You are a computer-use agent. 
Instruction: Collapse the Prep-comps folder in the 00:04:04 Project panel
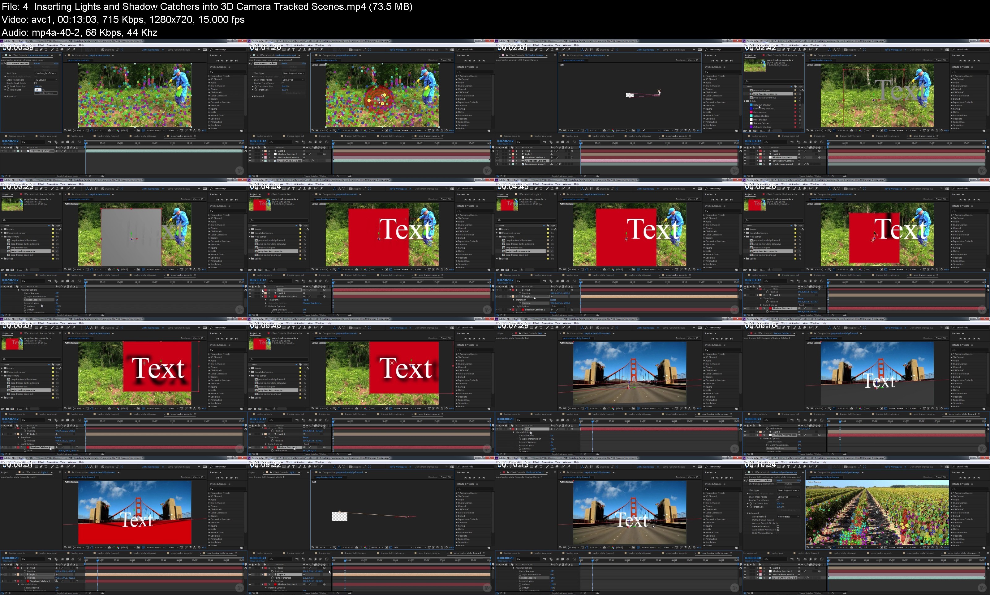[x=249, y=237]
